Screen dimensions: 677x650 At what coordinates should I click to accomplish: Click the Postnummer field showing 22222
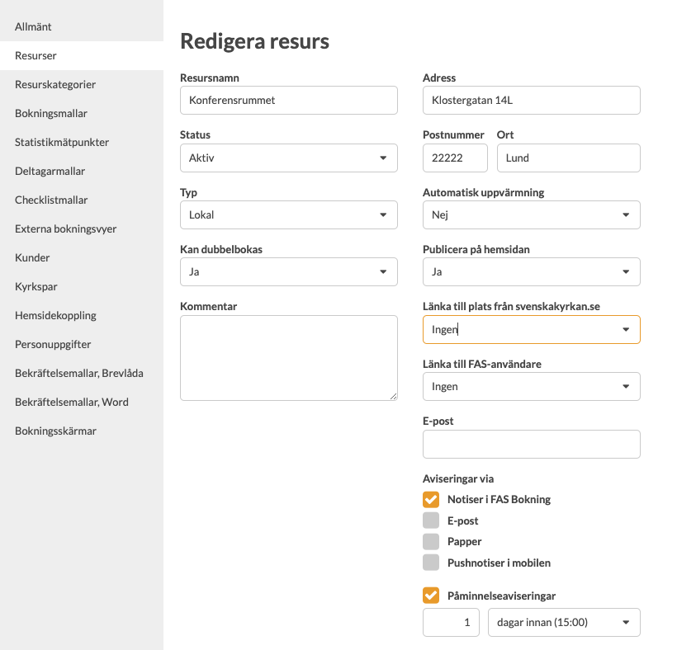(455, 158)
